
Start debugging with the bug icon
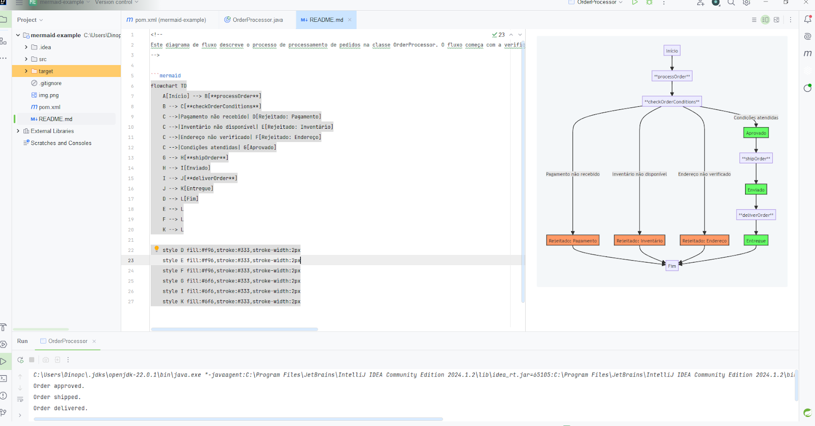649,3
